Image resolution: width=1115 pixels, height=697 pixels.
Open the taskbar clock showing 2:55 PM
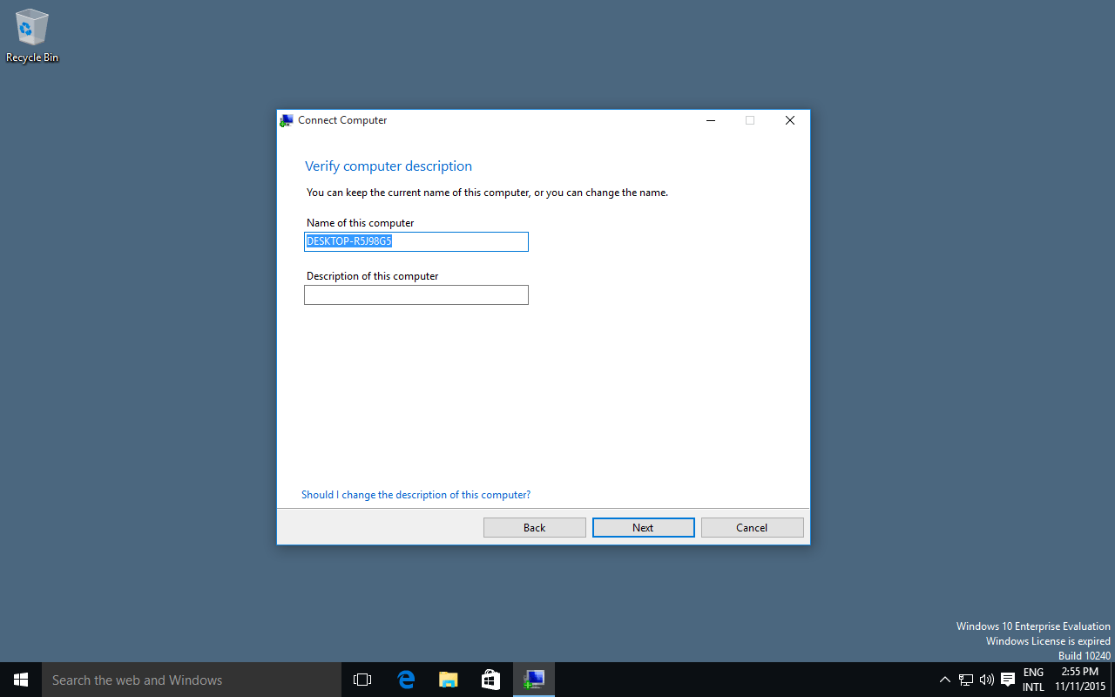click(x=1080, y=680)
